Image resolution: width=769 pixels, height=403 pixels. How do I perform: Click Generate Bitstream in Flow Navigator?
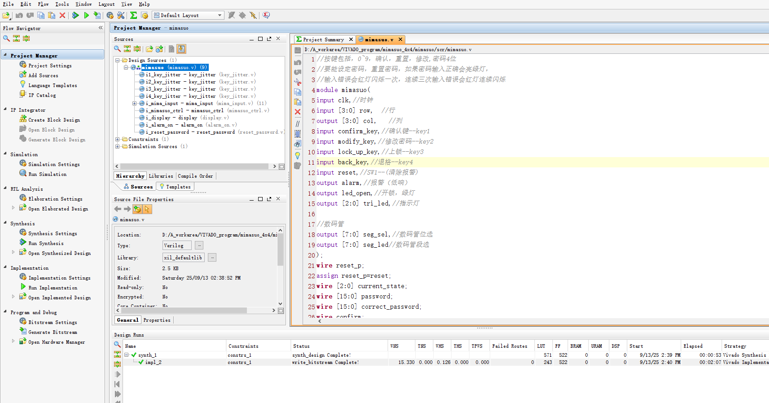[53, 332]
